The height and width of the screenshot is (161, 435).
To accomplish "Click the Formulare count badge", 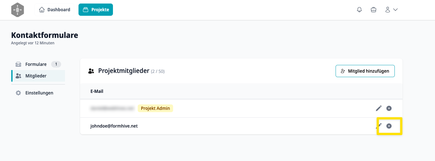I will pos(56,64).
